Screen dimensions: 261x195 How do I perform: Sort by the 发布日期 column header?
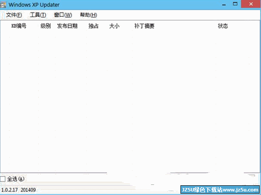point(67,26)
